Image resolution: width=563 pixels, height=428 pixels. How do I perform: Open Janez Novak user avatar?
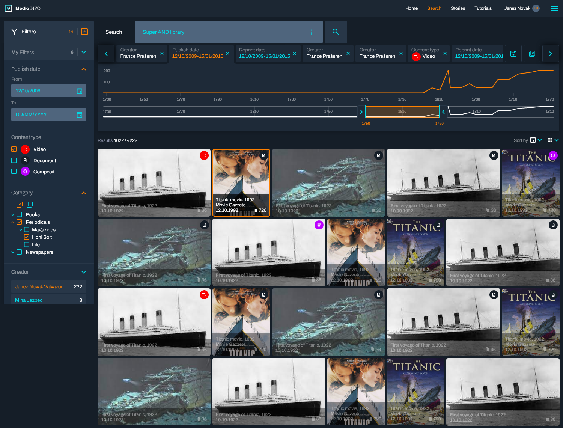tap(536, 8)
